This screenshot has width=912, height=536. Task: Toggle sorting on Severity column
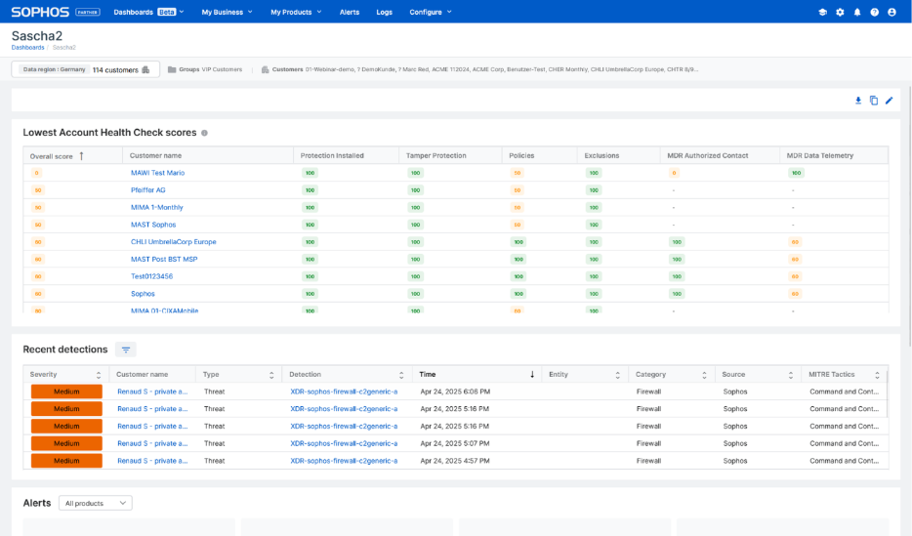[98, 374]
